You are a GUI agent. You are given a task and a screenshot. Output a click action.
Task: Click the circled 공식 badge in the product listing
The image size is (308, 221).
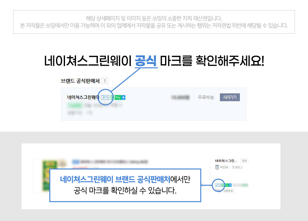[x=218, y=185]
